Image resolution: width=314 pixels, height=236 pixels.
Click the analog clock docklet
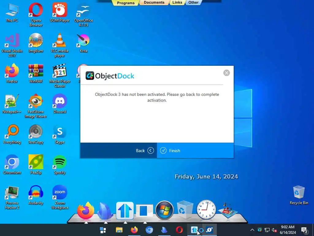point(206,210)
